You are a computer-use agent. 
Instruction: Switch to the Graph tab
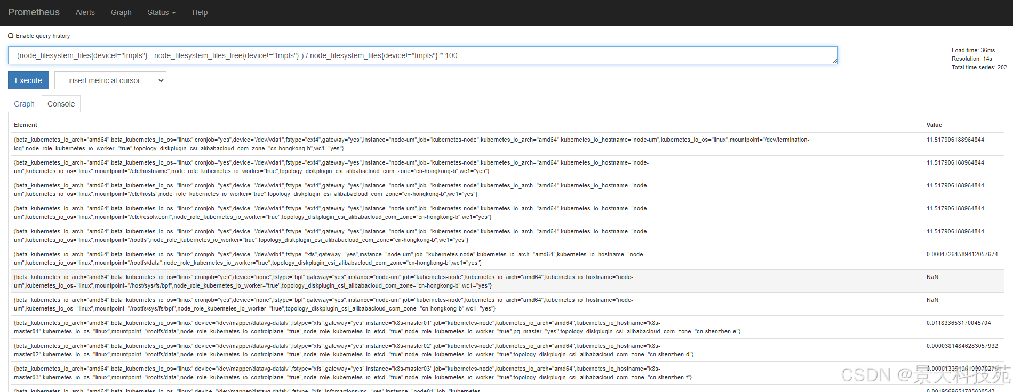click(x=24, y=104)
